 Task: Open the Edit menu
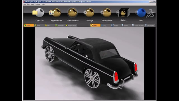[x=28, y=4]
